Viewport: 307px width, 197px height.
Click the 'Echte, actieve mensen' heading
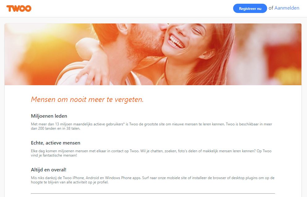point(56,143)
